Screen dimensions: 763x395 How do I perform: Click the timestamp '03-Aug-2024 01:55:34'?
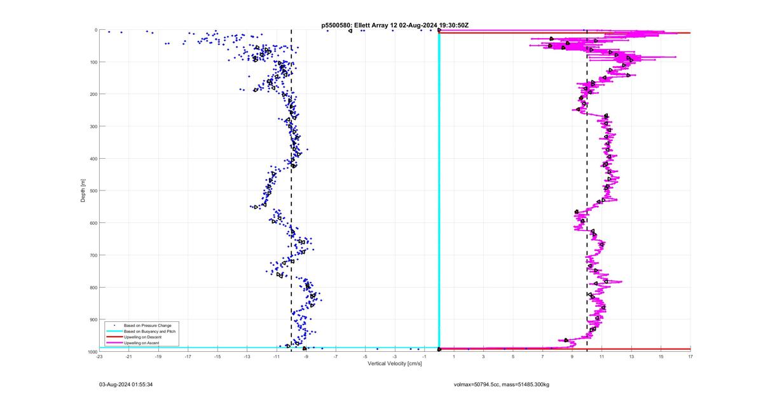click(125, 385)
